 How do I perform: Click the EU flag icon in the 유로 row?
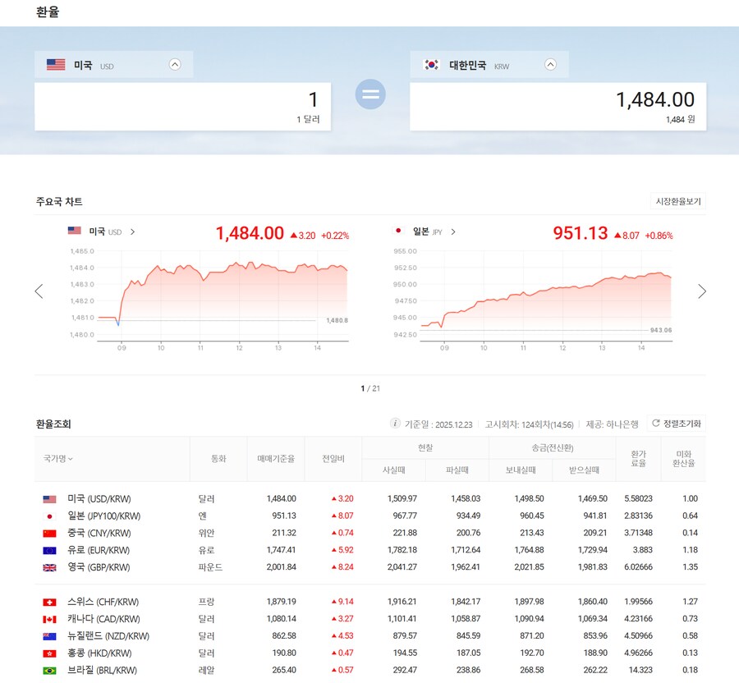(x=48, y=550)
